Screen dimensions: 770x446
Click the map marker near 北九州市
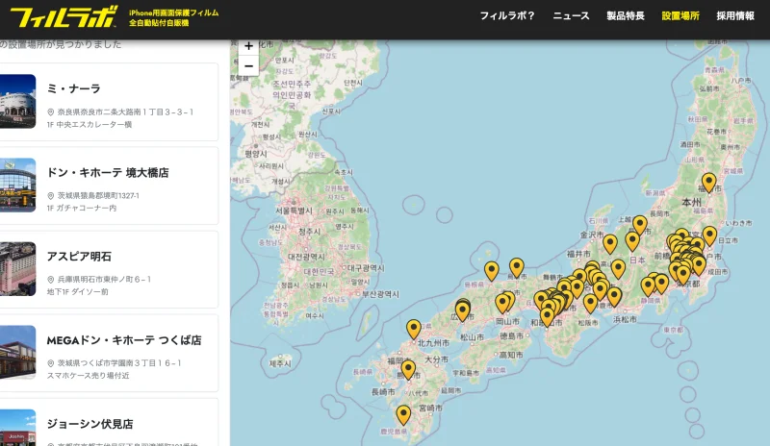click(x=414, y=330)
